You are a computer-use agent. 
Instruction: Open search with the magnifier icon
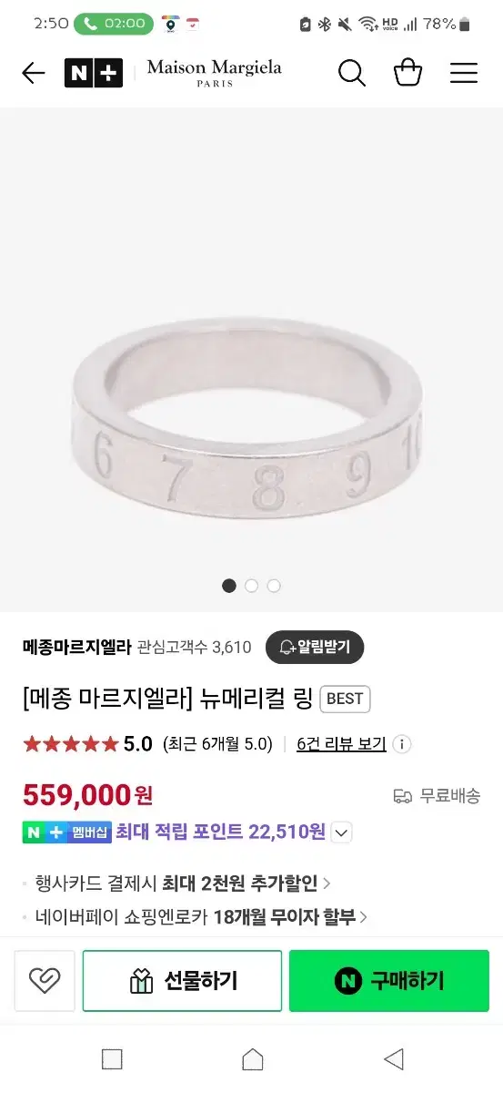coord(352,73)
